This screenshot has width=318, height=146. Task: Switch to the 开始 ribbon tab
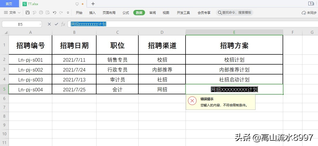79,13
